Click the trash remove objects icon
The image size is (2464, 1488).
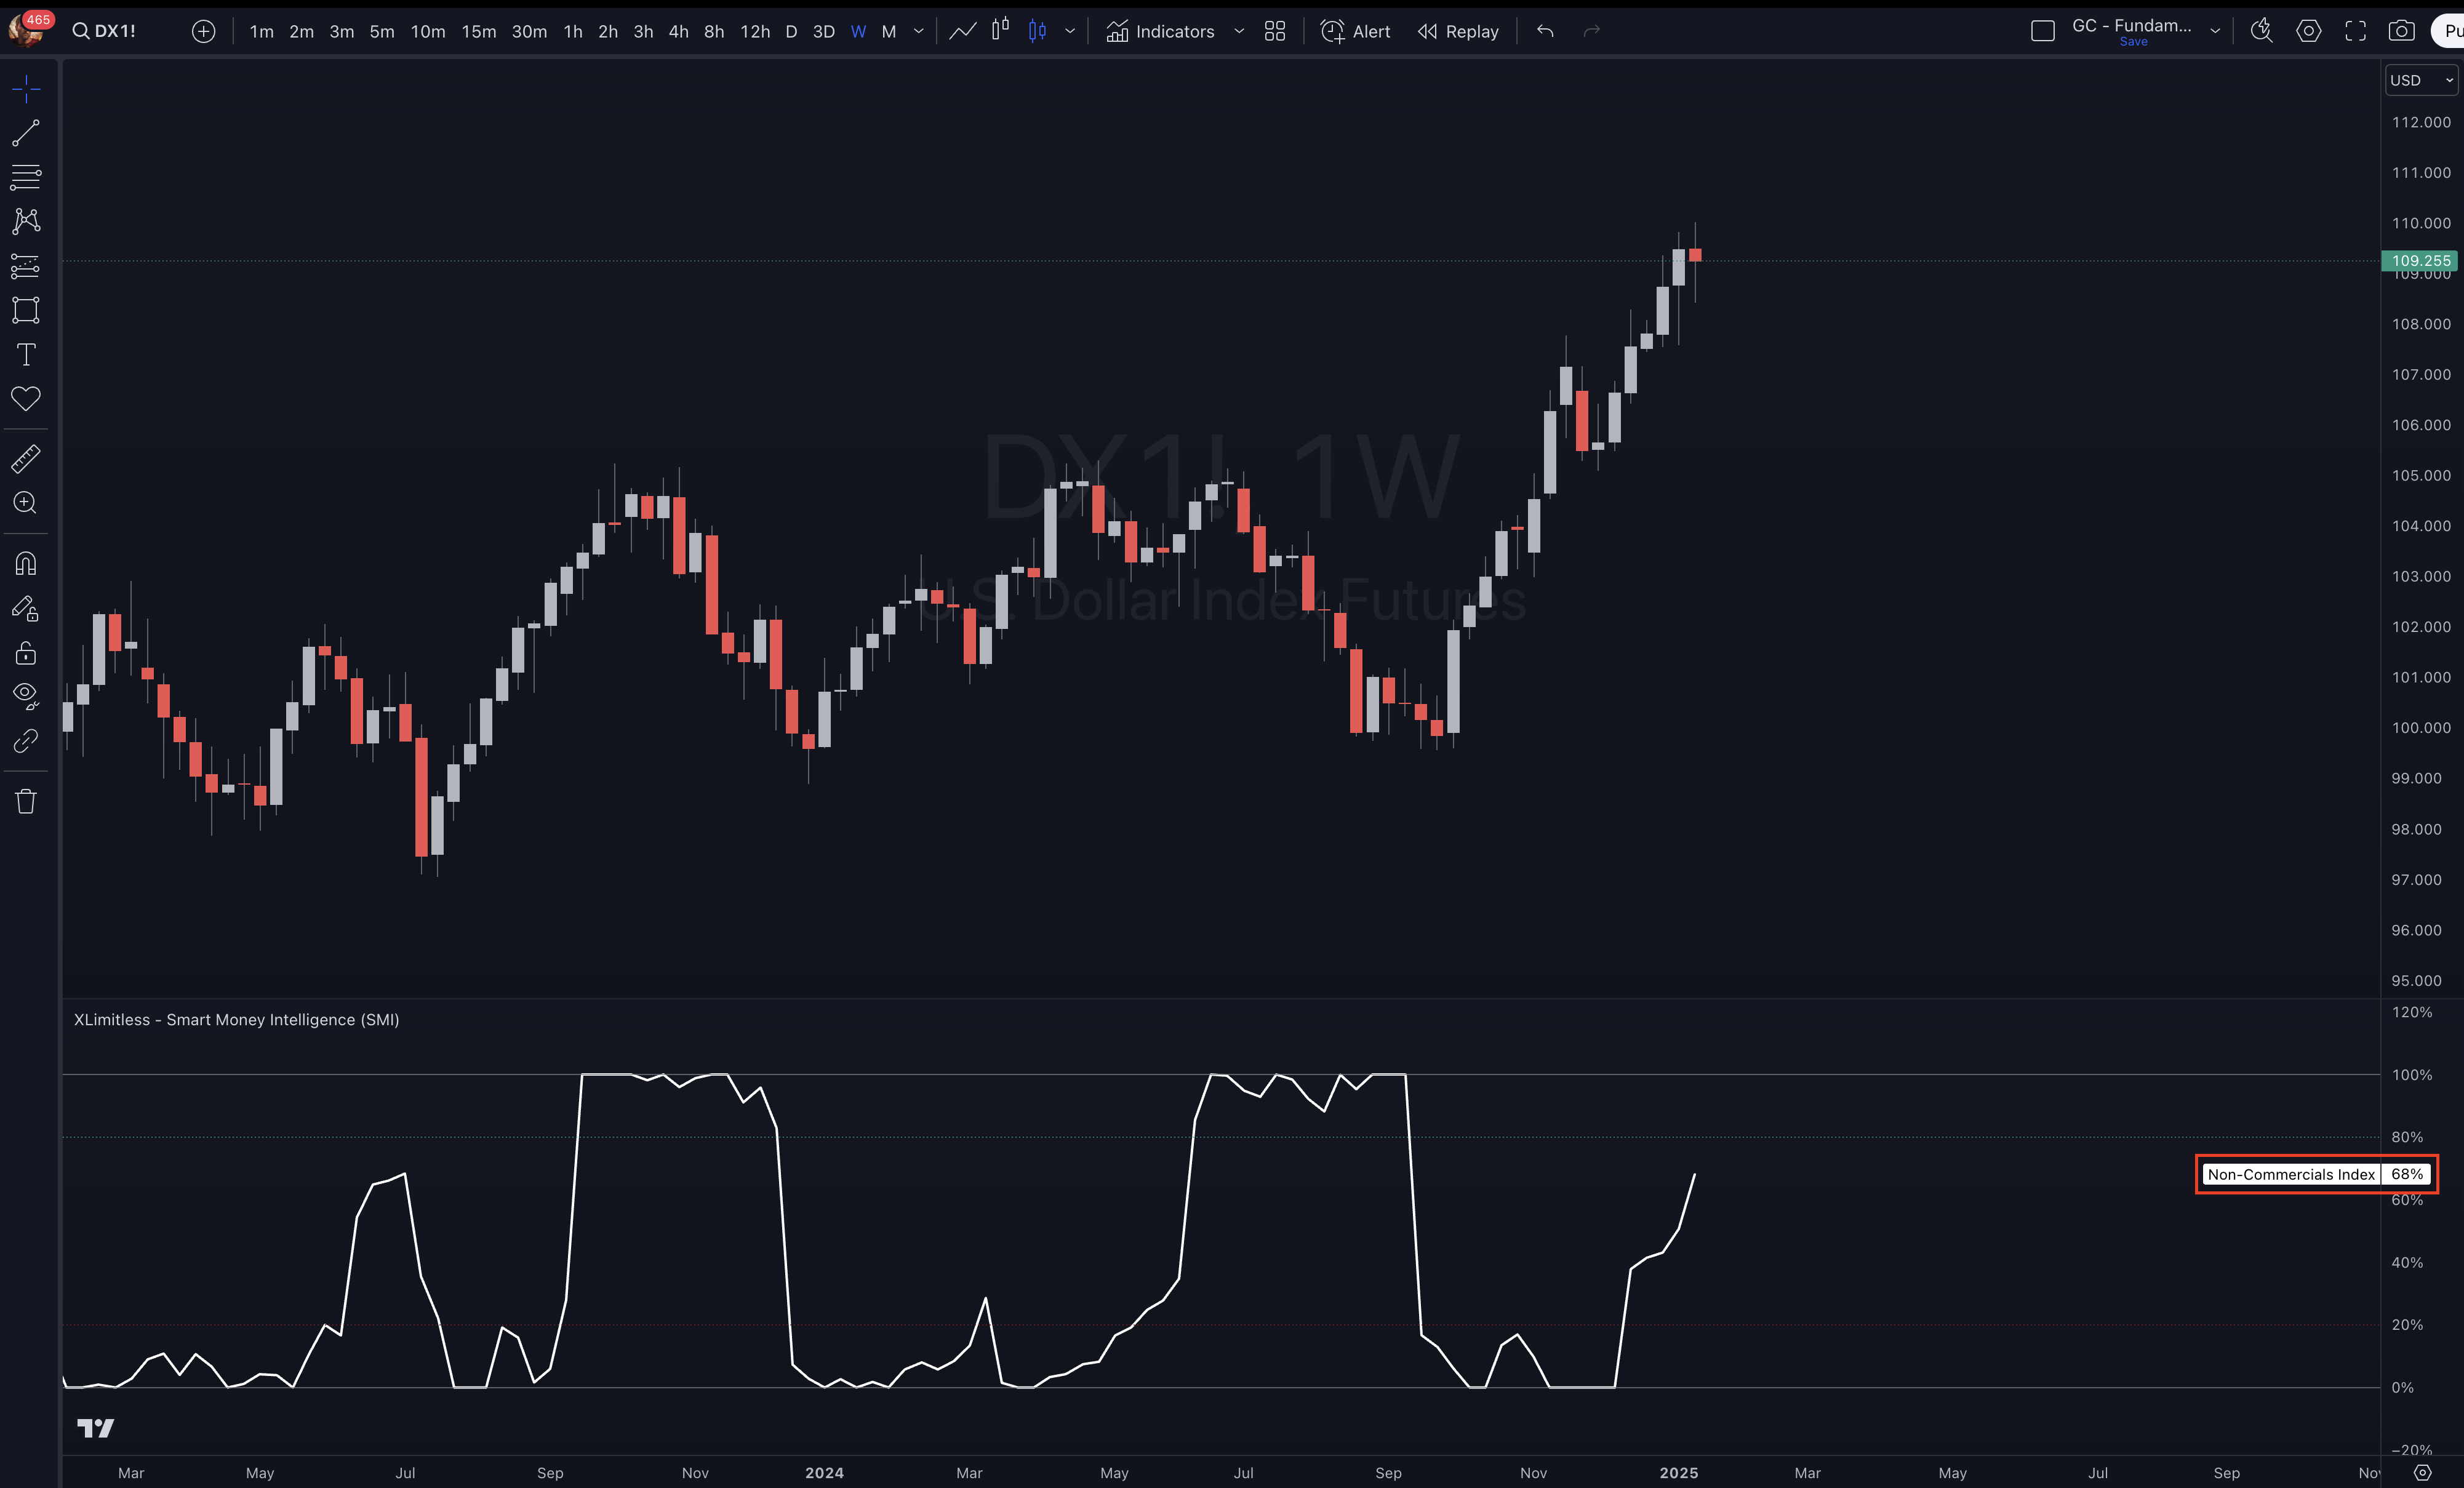pyautogui.click(x=26, y=801)
